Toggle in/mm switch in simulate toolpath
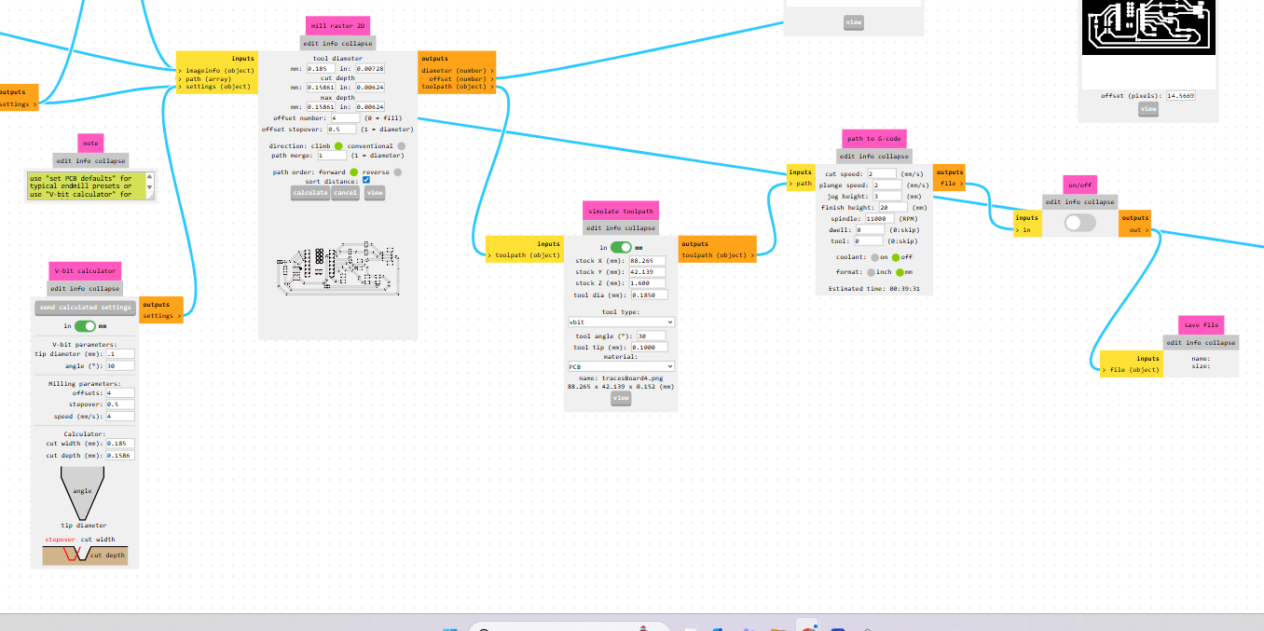The width and height of the screenshot is (1264, 631). [x=621, y=247]
